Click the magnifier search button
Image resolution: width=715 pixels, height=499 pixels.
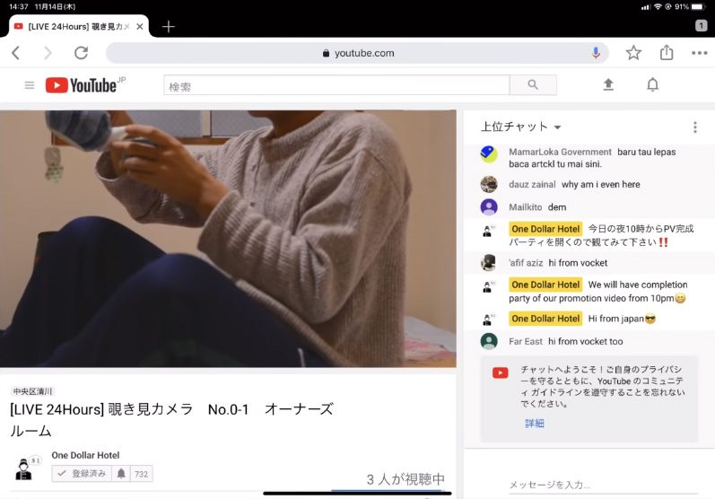tap(533, 85)
